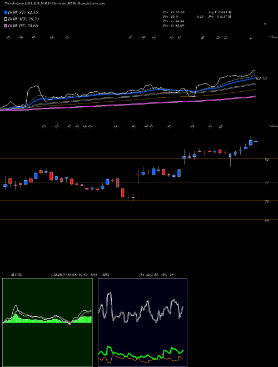Click the ADX indicator heading

pos(106,275)
